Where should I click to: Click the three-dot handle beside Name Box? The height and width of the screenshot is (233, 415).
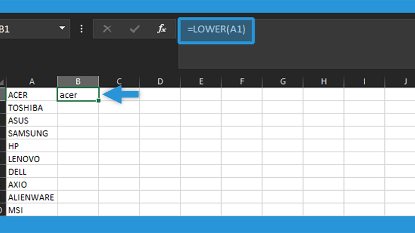point(81,28)
